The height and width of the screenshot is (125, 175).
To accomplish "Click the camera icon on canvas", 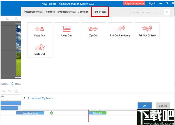I will (19, 27).
